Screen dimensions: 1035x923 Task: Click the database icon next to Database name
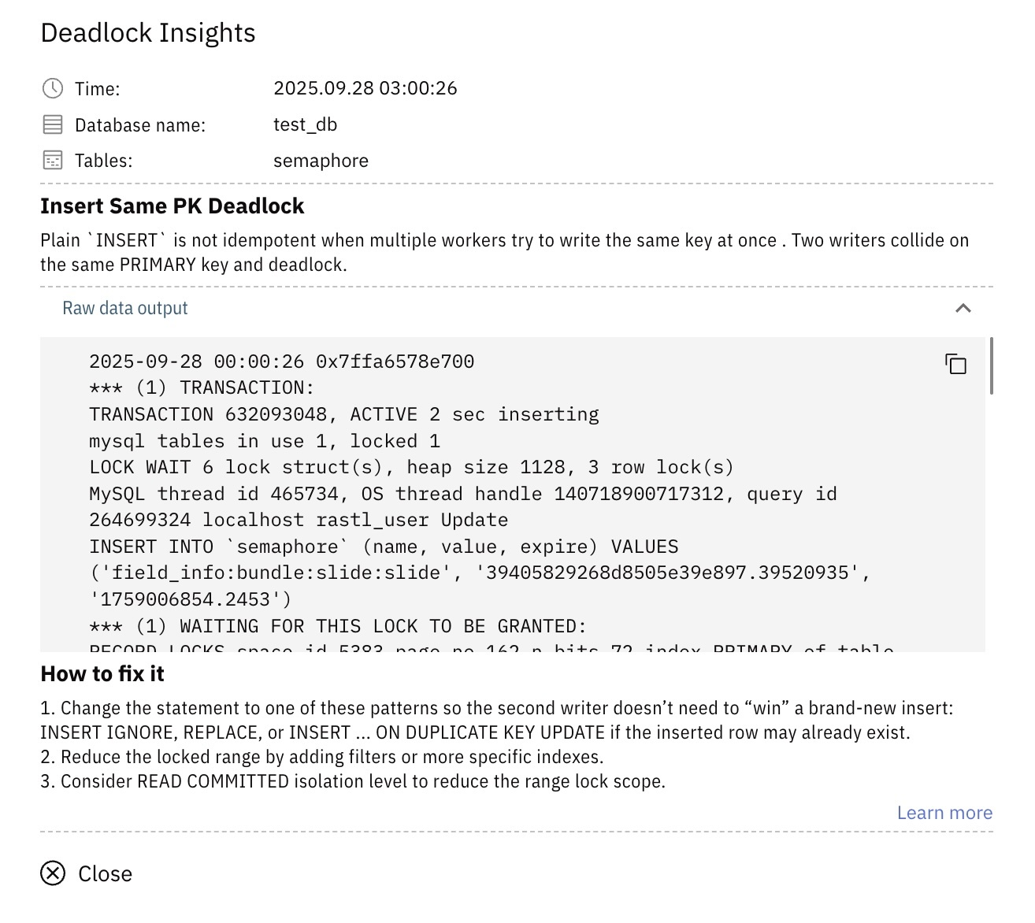pyautogui.click(x=52, y=124)
